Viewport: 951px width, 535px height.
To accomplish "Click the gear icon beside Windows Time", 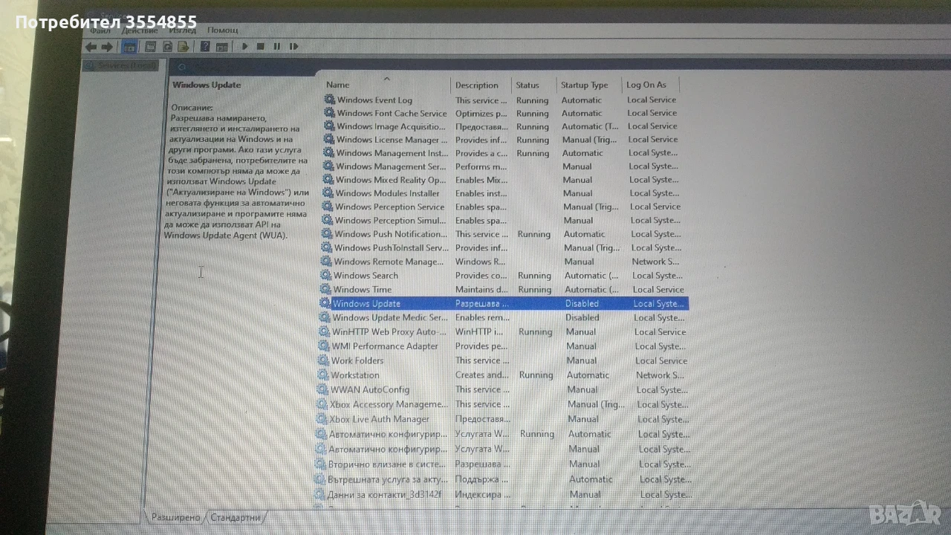I will pyautogui.click(x=325, y=289).
